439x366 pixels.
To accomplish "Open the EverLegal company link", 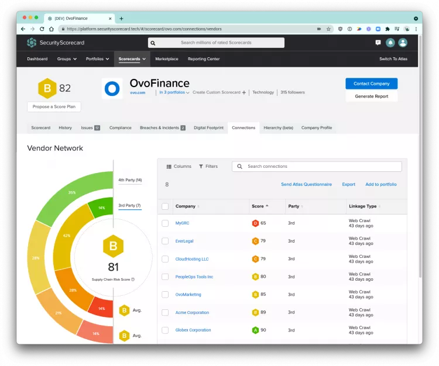I will 184,241.
